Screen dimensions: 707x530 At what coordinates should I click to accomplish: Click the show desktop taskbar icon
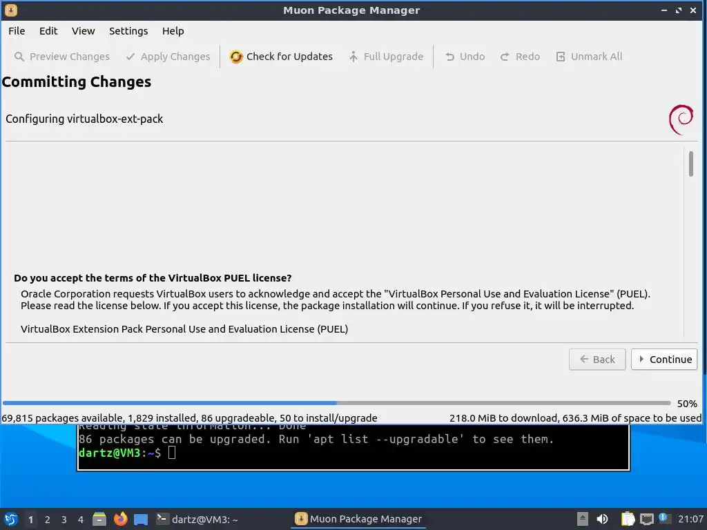(x=141, y=519)
